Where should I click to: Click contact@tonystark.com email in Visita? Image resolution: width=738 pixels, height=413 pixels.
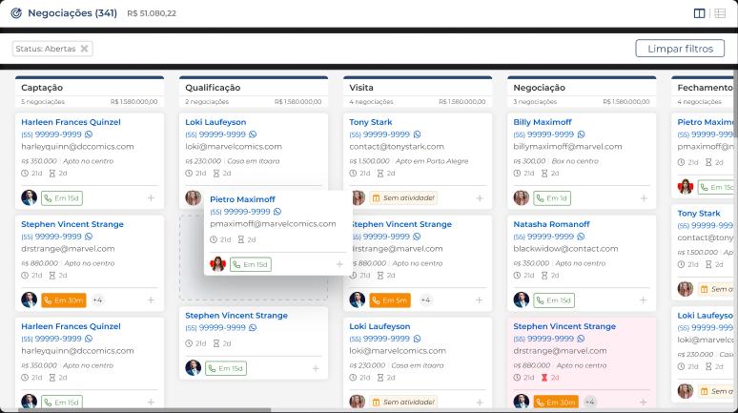tap(397, 147)
